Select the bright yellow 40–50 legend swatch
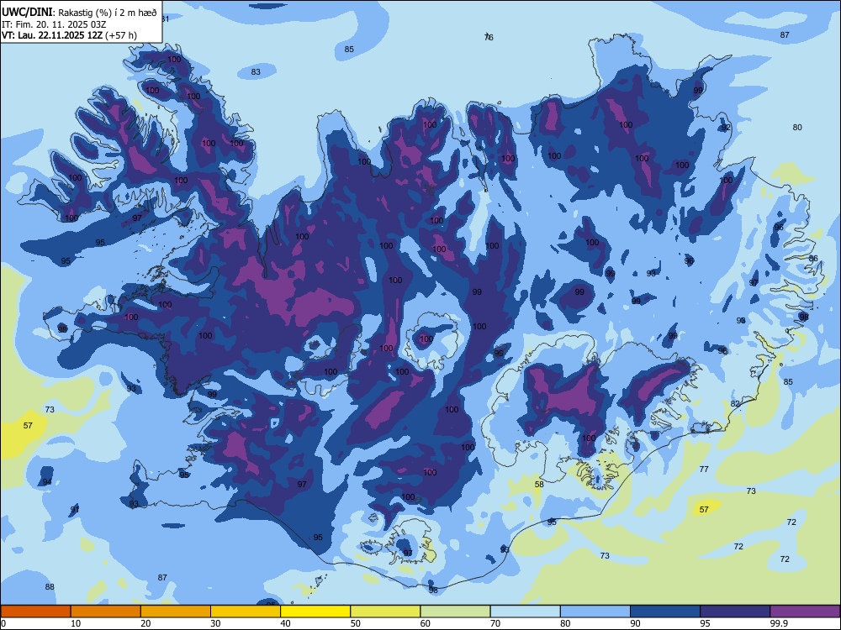Viewport: 841px width, 630px height. point(315,612)
